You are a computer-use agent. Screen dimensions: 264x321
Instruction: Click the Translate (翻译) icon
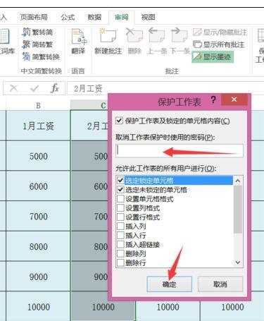[78, 41]
